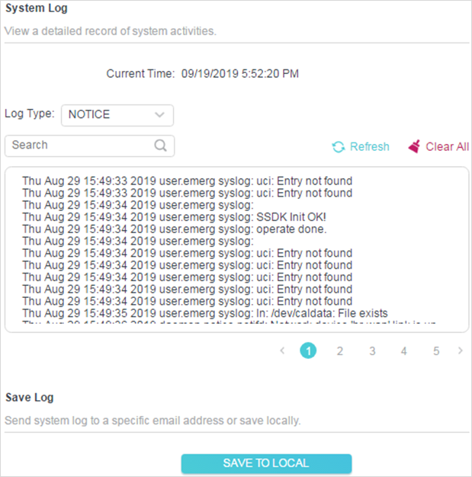
Task: Click the Clear All broom icon
Action: pos(414,146)
